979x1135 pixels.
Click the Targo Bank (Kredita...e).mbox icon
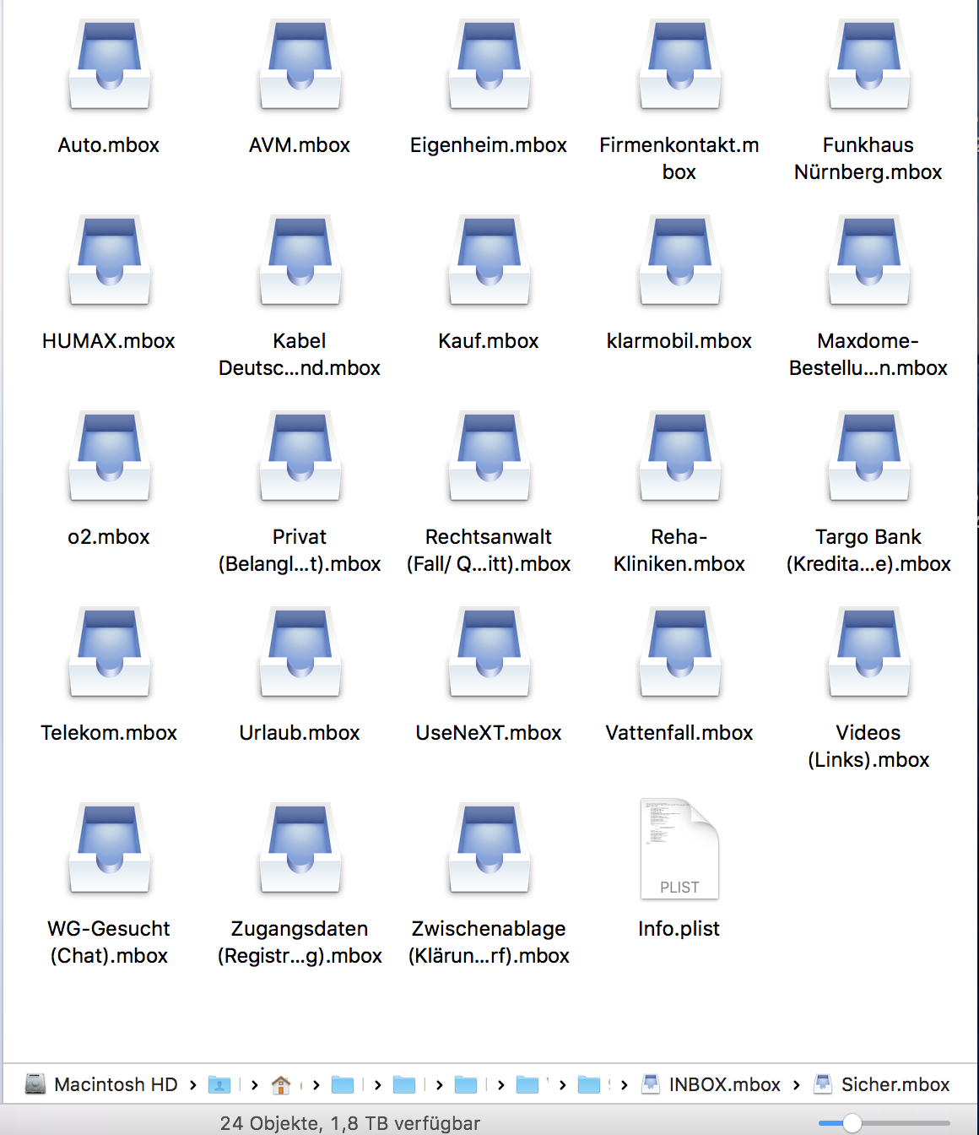(x=869, y=457)
